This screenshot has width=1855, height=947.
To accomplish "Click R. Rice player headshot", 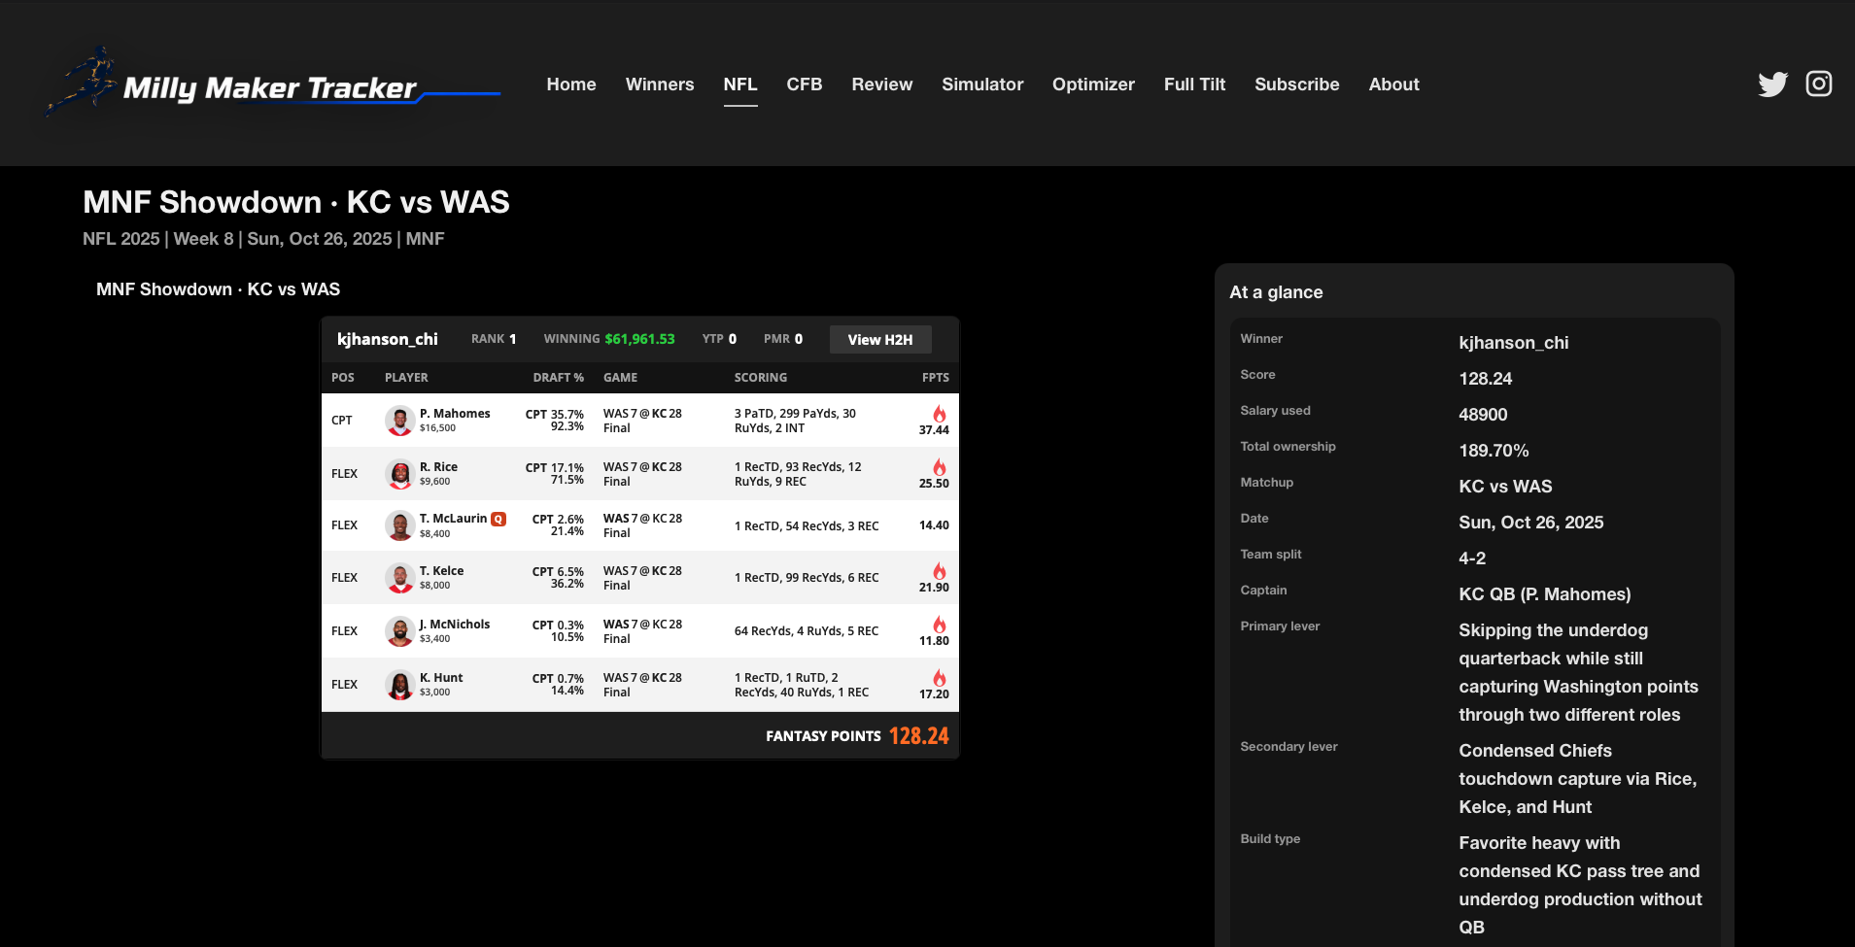I will (x=399, y=474).
